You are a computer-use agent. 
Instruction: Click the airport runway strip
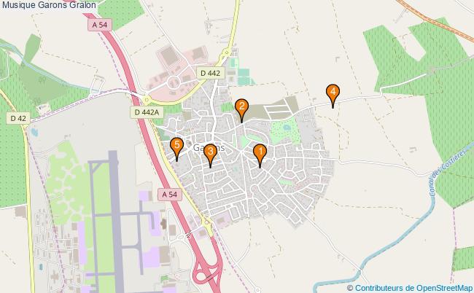point(116,222)
